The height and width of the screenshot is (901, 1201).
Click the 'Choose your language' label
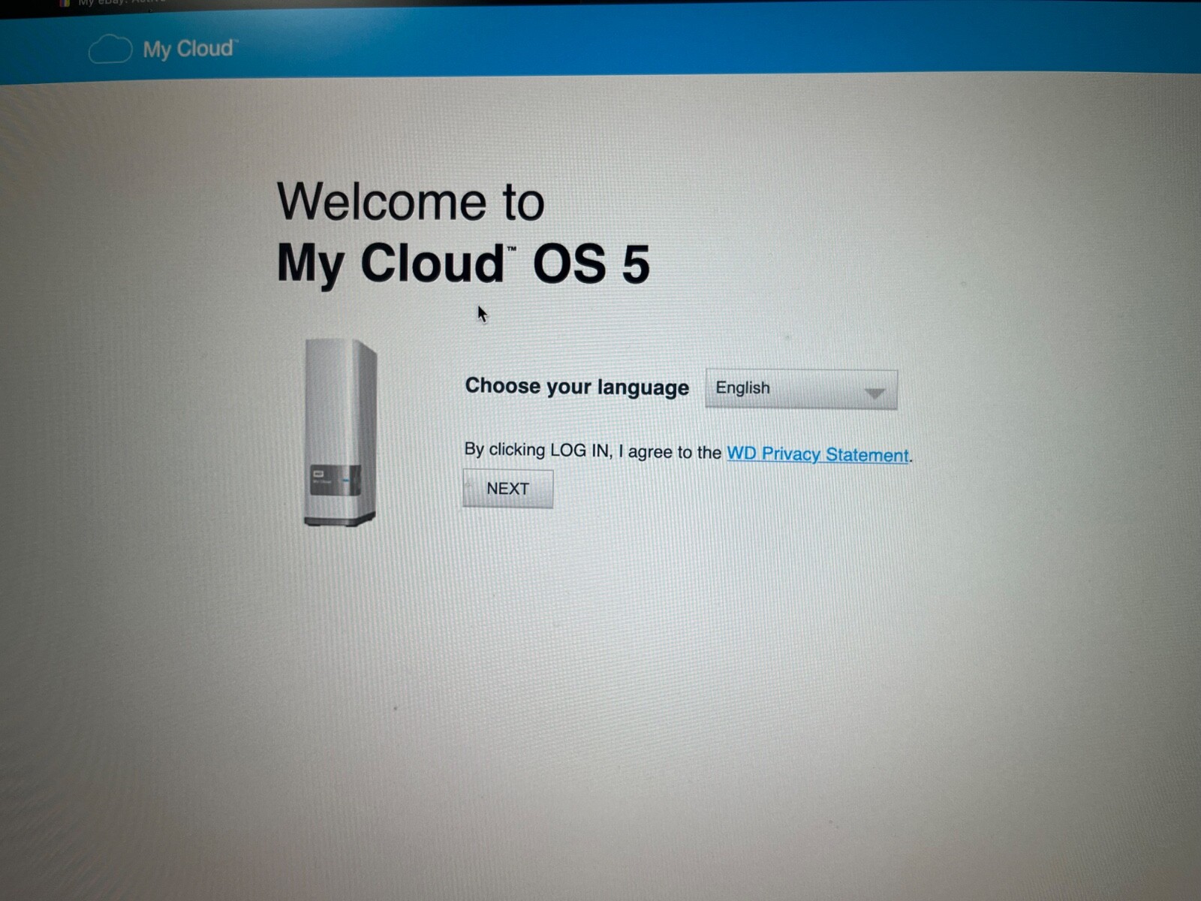[576, 387]
